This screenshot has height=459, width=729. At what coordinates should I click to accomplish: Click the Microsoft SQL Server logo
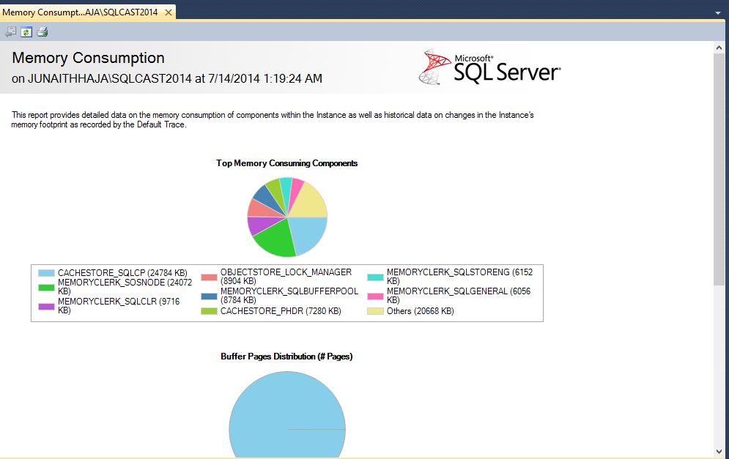click(489, 67)
